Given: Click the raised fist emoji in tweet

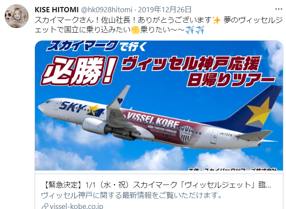Looking at the screenshot, I should (136, 30).
